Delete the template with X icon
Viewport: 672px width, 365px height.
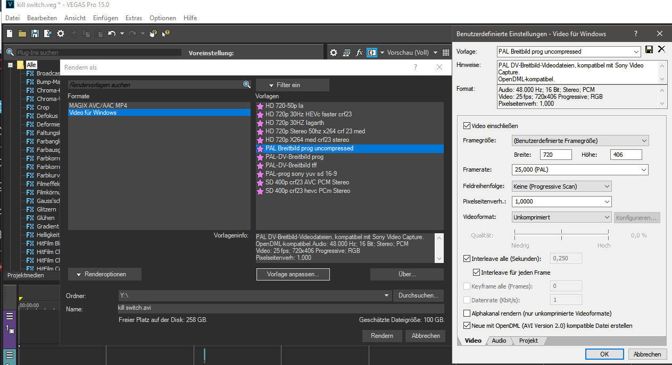tap(661, 49)
